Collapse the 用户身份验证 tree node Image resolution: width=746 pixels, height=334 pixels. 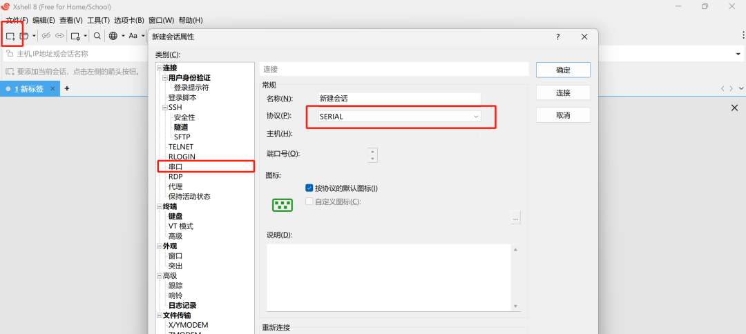coord(164,77)
